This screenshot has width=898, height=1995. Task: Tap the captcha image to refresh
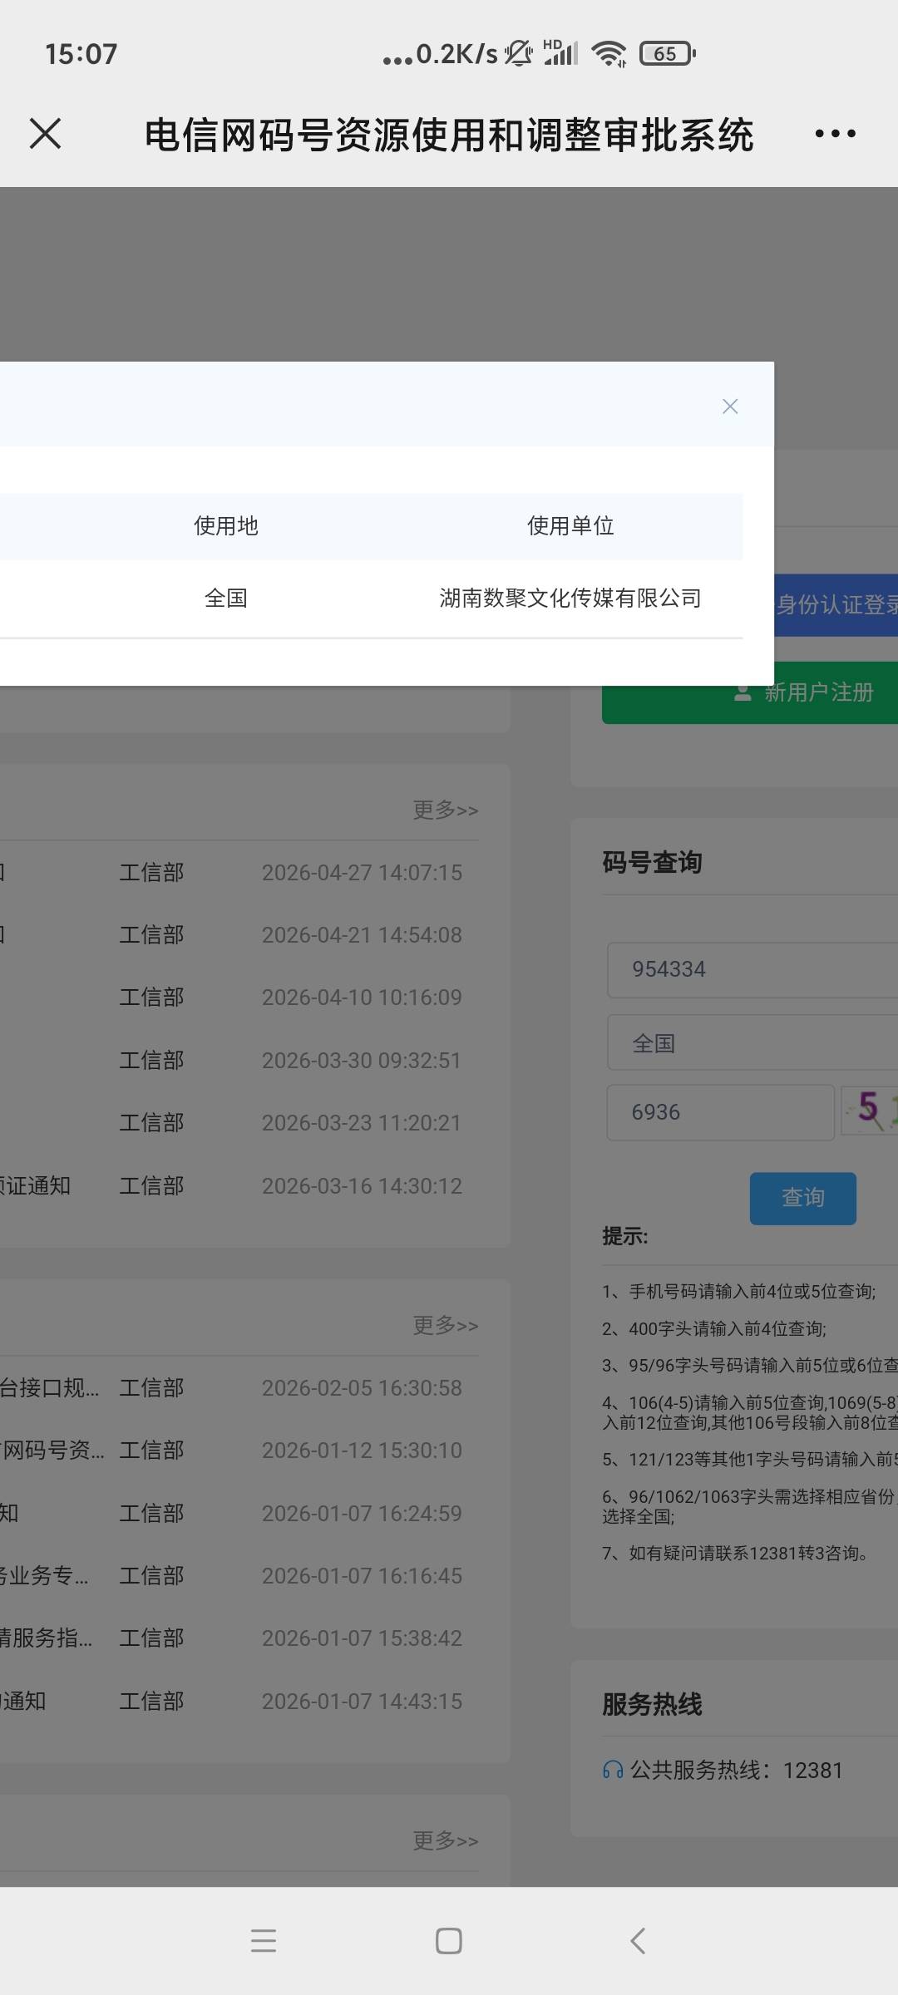(870, 1111)
